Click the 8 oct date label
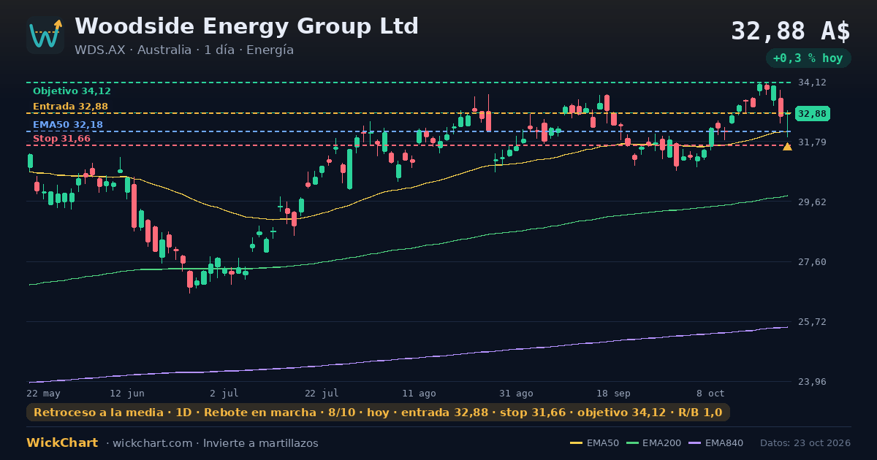 click(710, 393)
